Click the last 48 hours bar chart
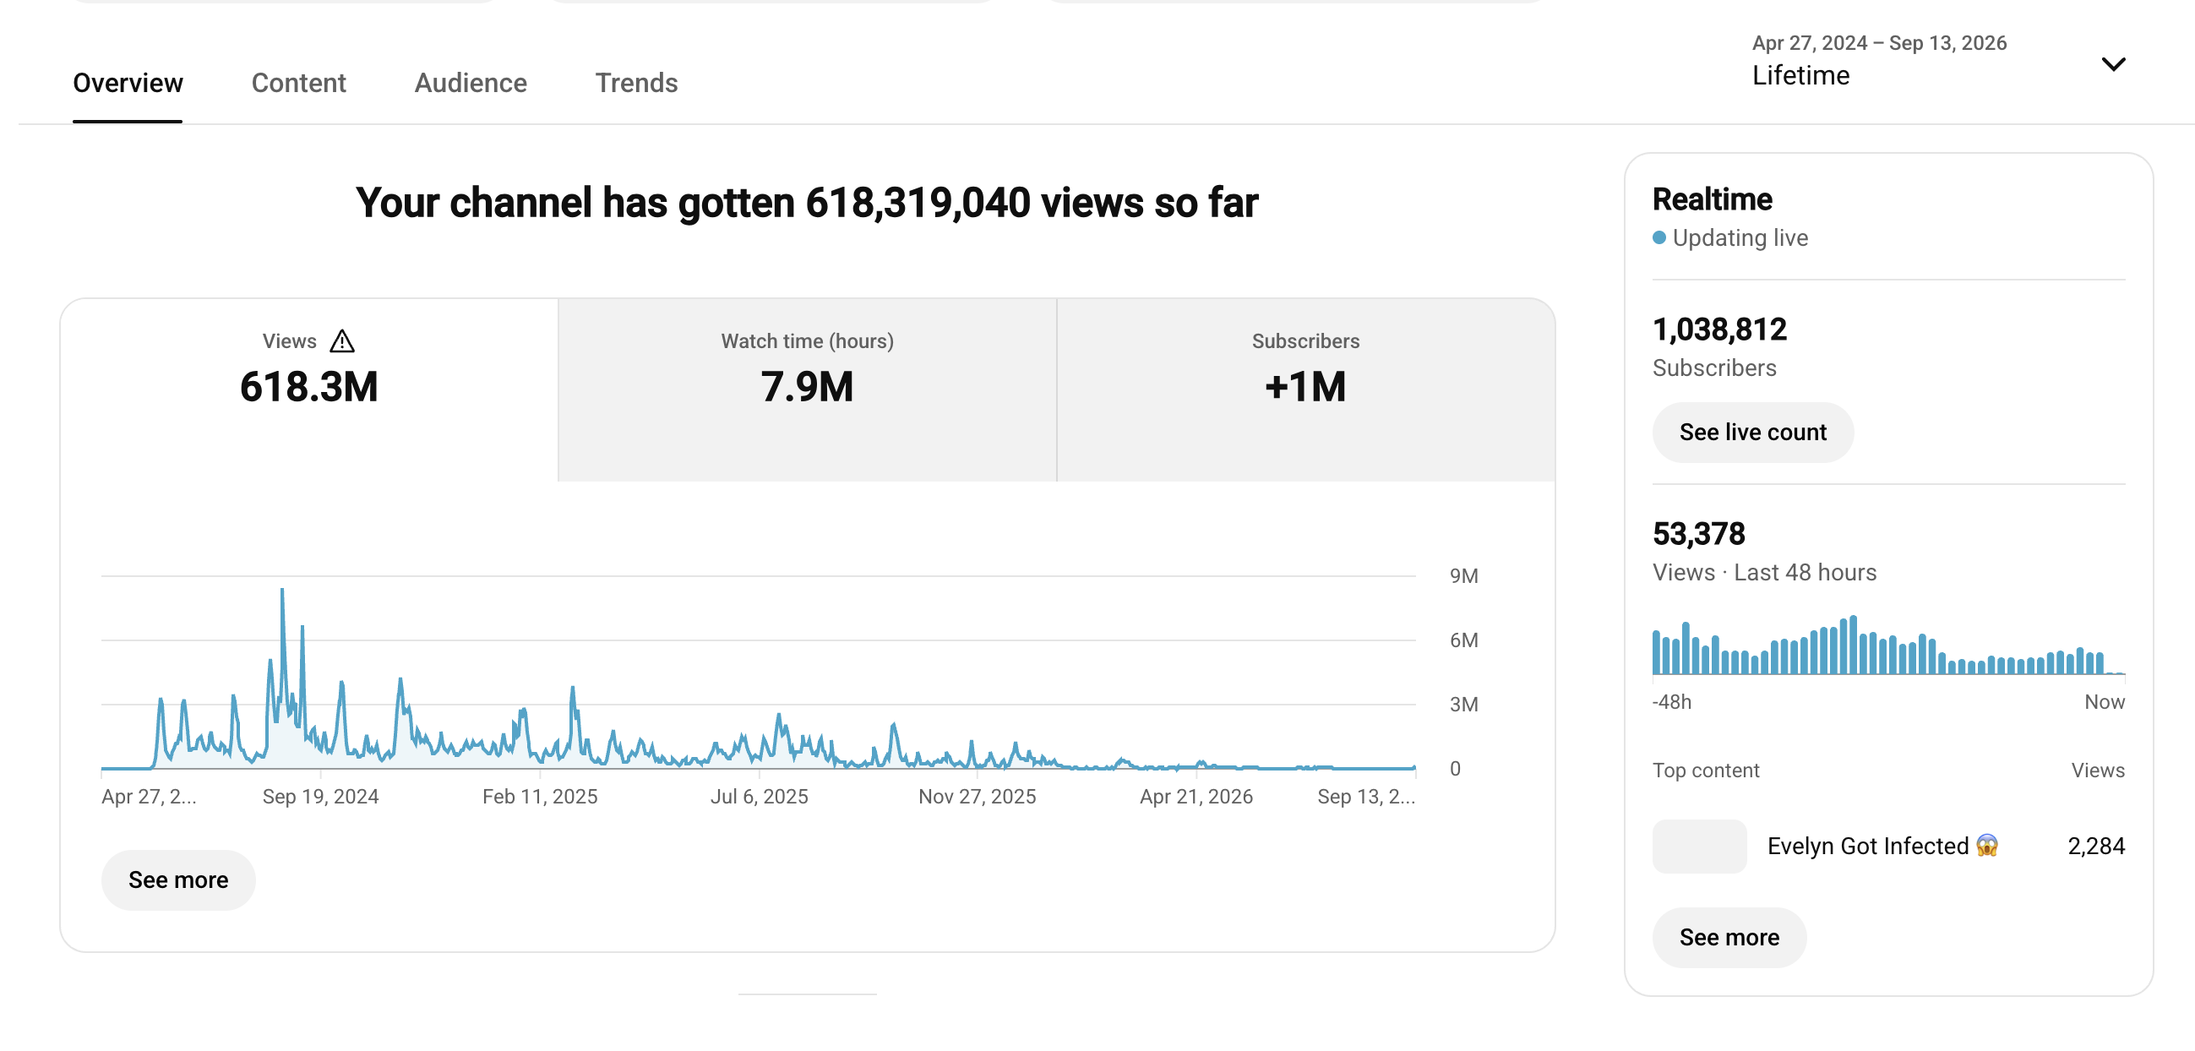Viewport: 2195px width, 1051px height. (1888, 645)
